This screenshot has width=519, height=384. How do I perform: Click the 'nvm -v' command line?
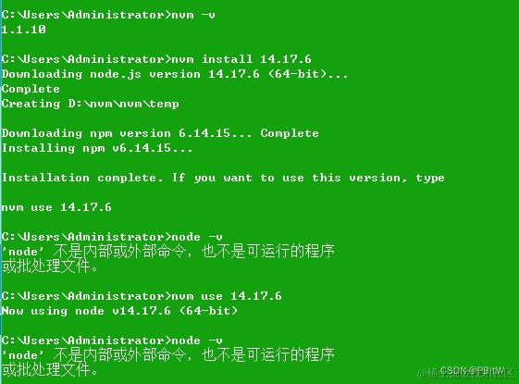point(108,15)
